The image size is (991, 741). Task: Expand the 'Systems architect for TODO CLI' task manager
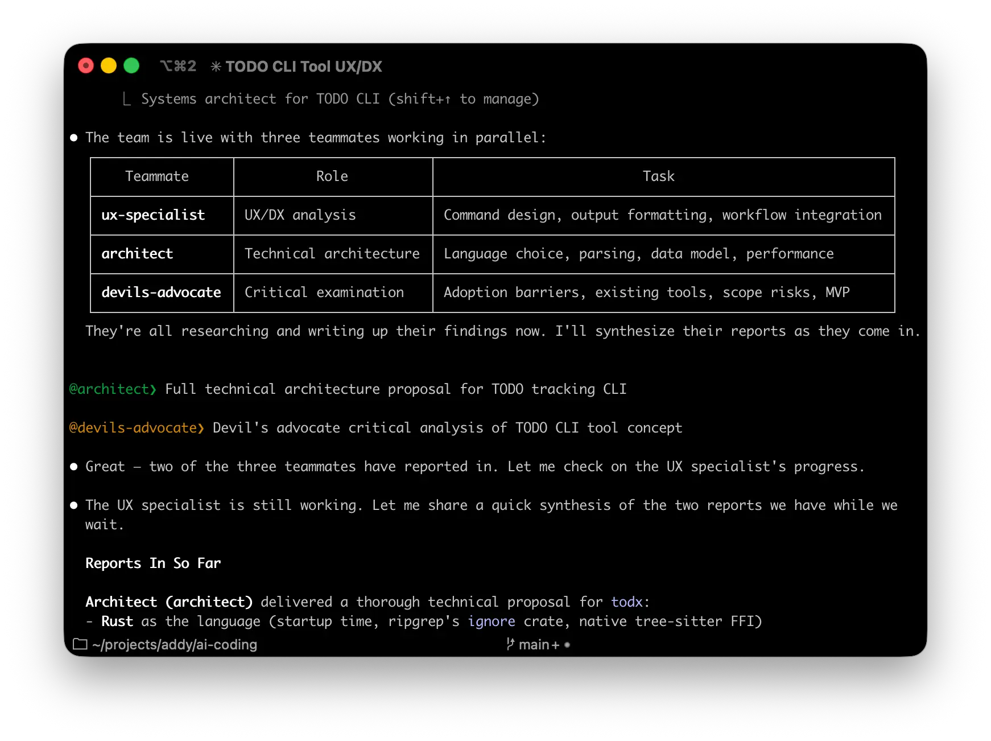[340, 98]
